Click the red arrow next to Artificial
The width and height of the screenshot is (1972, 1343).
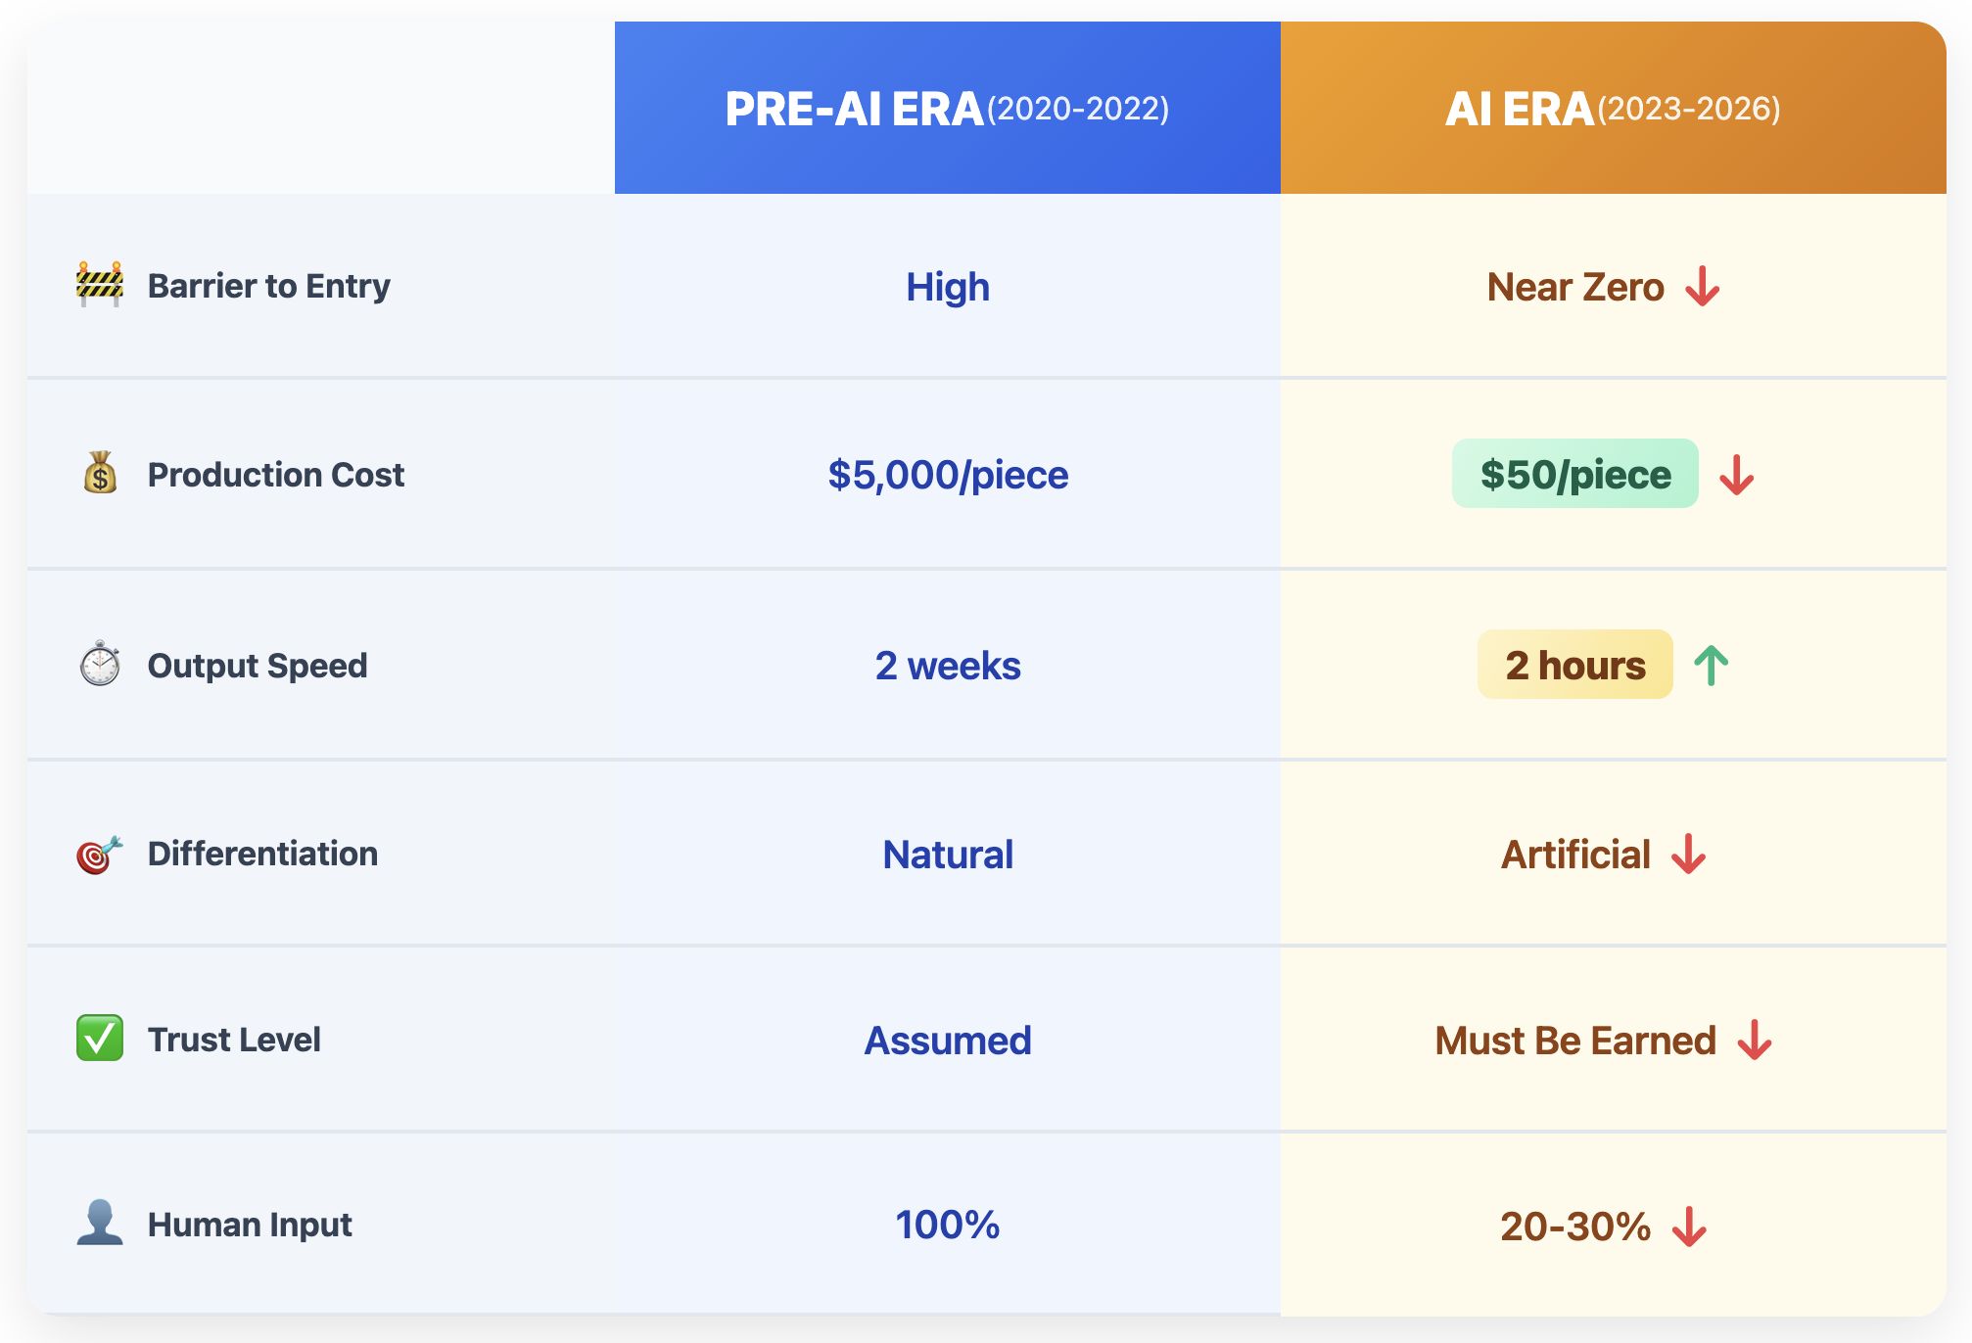point(1689,855)
